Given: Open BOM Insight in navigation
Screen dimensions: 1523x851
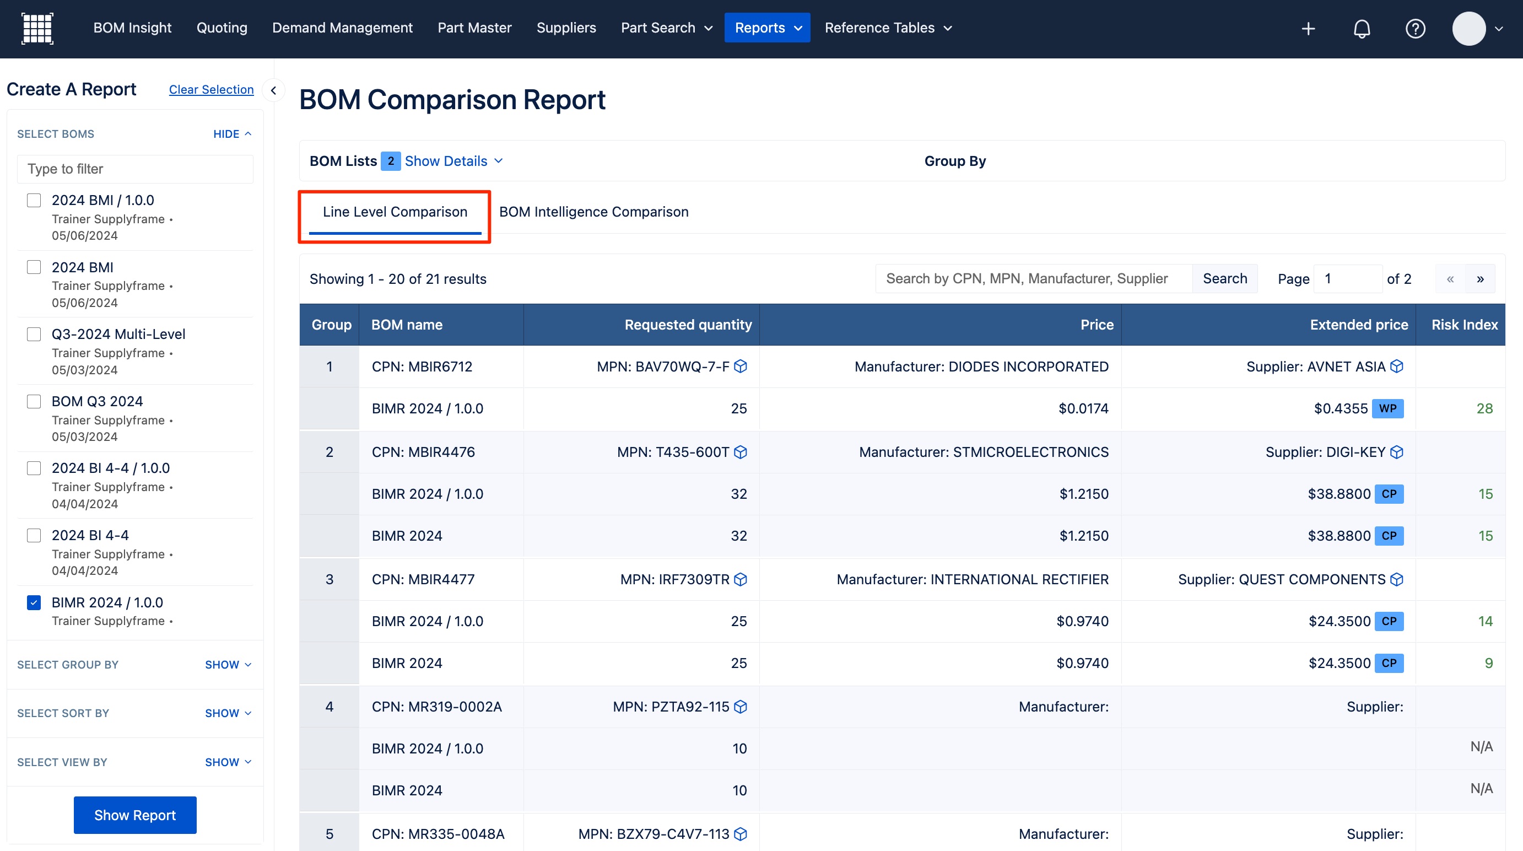Looking at the screenshot, I should [132, 28].
